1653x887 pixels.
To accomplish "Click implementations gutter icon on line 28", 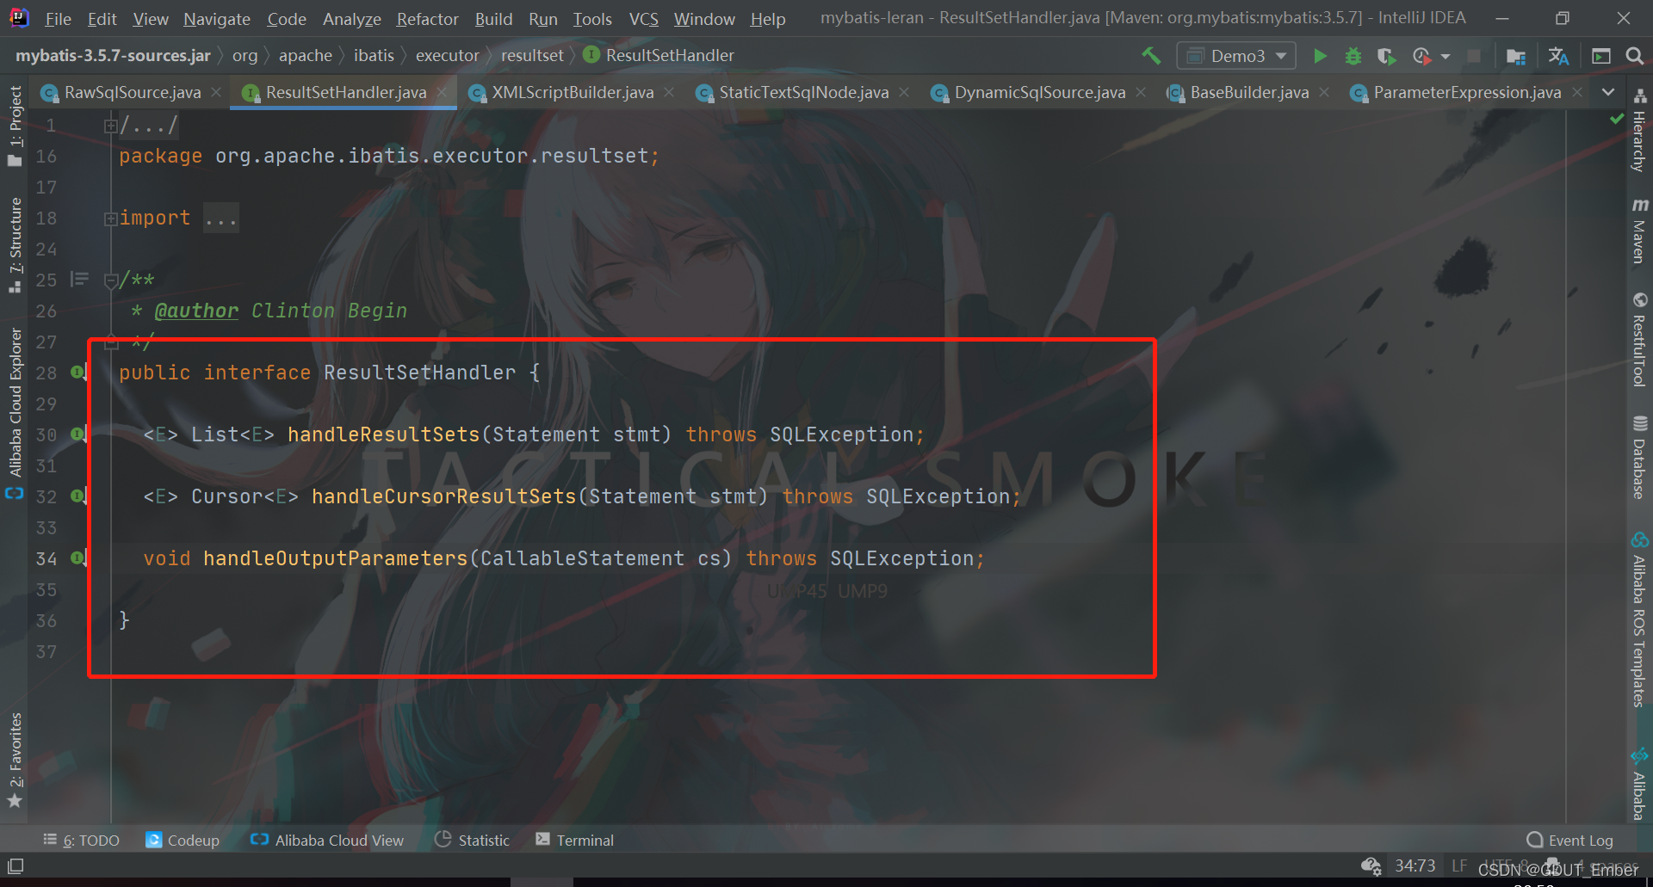I will pyautogui.click(x=78, y=373).
